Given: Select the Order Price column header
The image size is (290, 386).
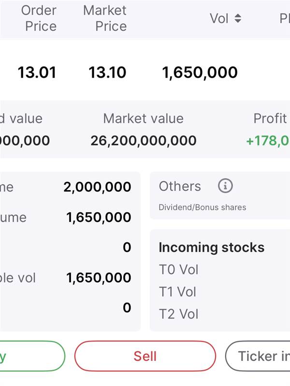Looking at the screenshot, I should click(x=39, y=18).
